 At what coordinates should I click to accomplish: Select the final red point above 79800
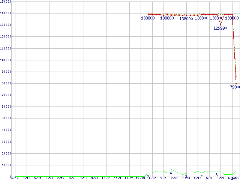236,84
